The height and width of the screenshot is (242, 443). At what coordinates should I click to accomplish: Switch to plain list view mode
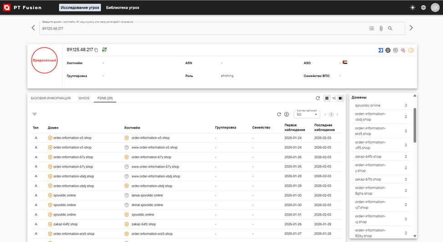[x=327, y=98]
